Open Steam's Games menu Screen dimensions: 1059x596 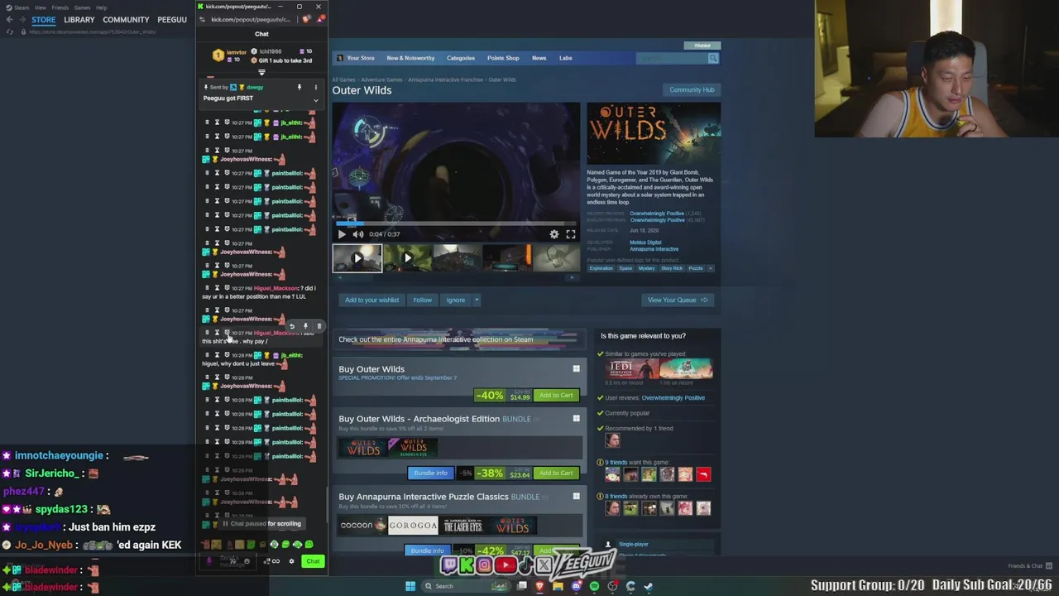pyautogui.click(x=82, y=7)
